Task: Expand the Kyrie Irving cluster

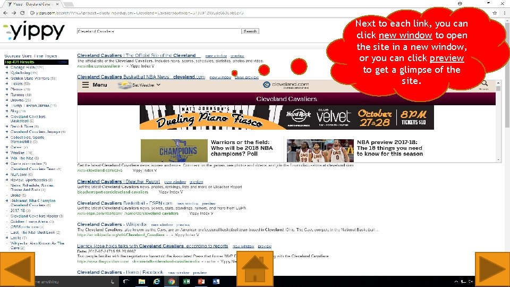Action: tap(7, 73)
